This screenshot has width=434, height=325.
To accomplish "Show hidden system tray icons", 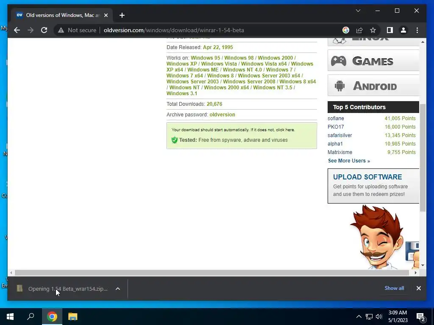I will click(x=359, y=317).
